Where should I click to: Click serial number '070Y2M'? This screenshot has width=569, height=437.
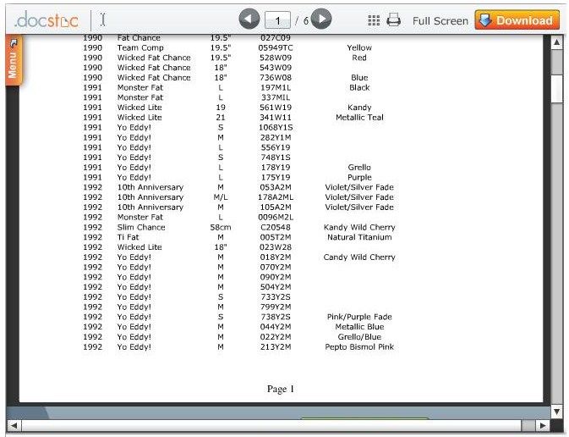(x=276, y=268)
